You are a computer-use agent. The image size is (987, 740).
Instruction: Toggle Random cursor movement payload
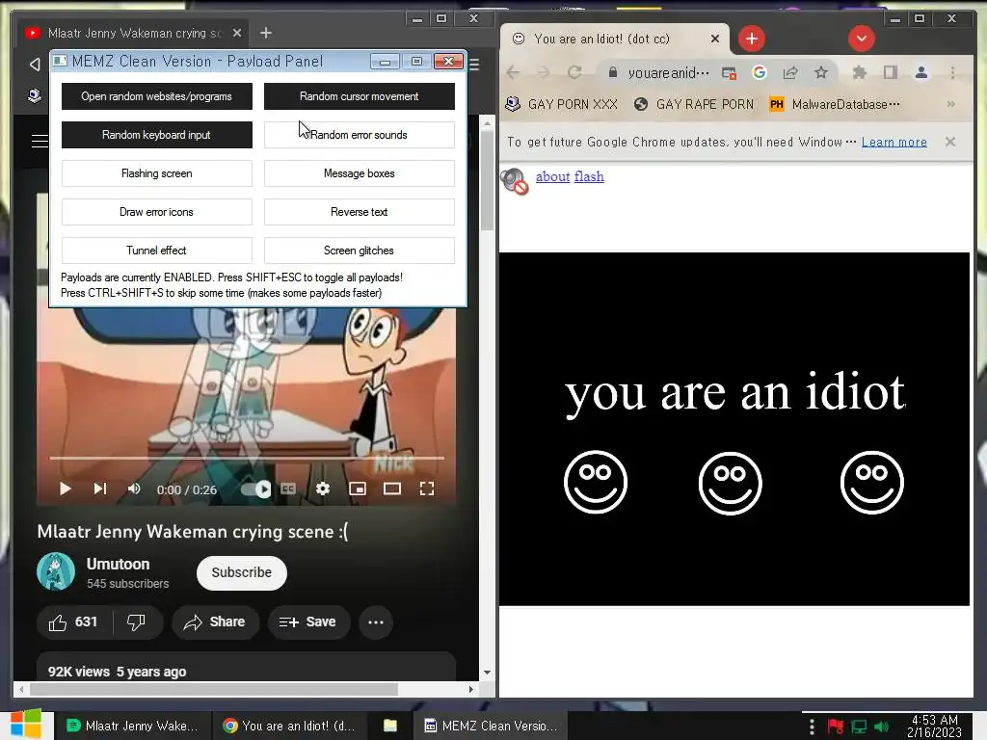359,96
